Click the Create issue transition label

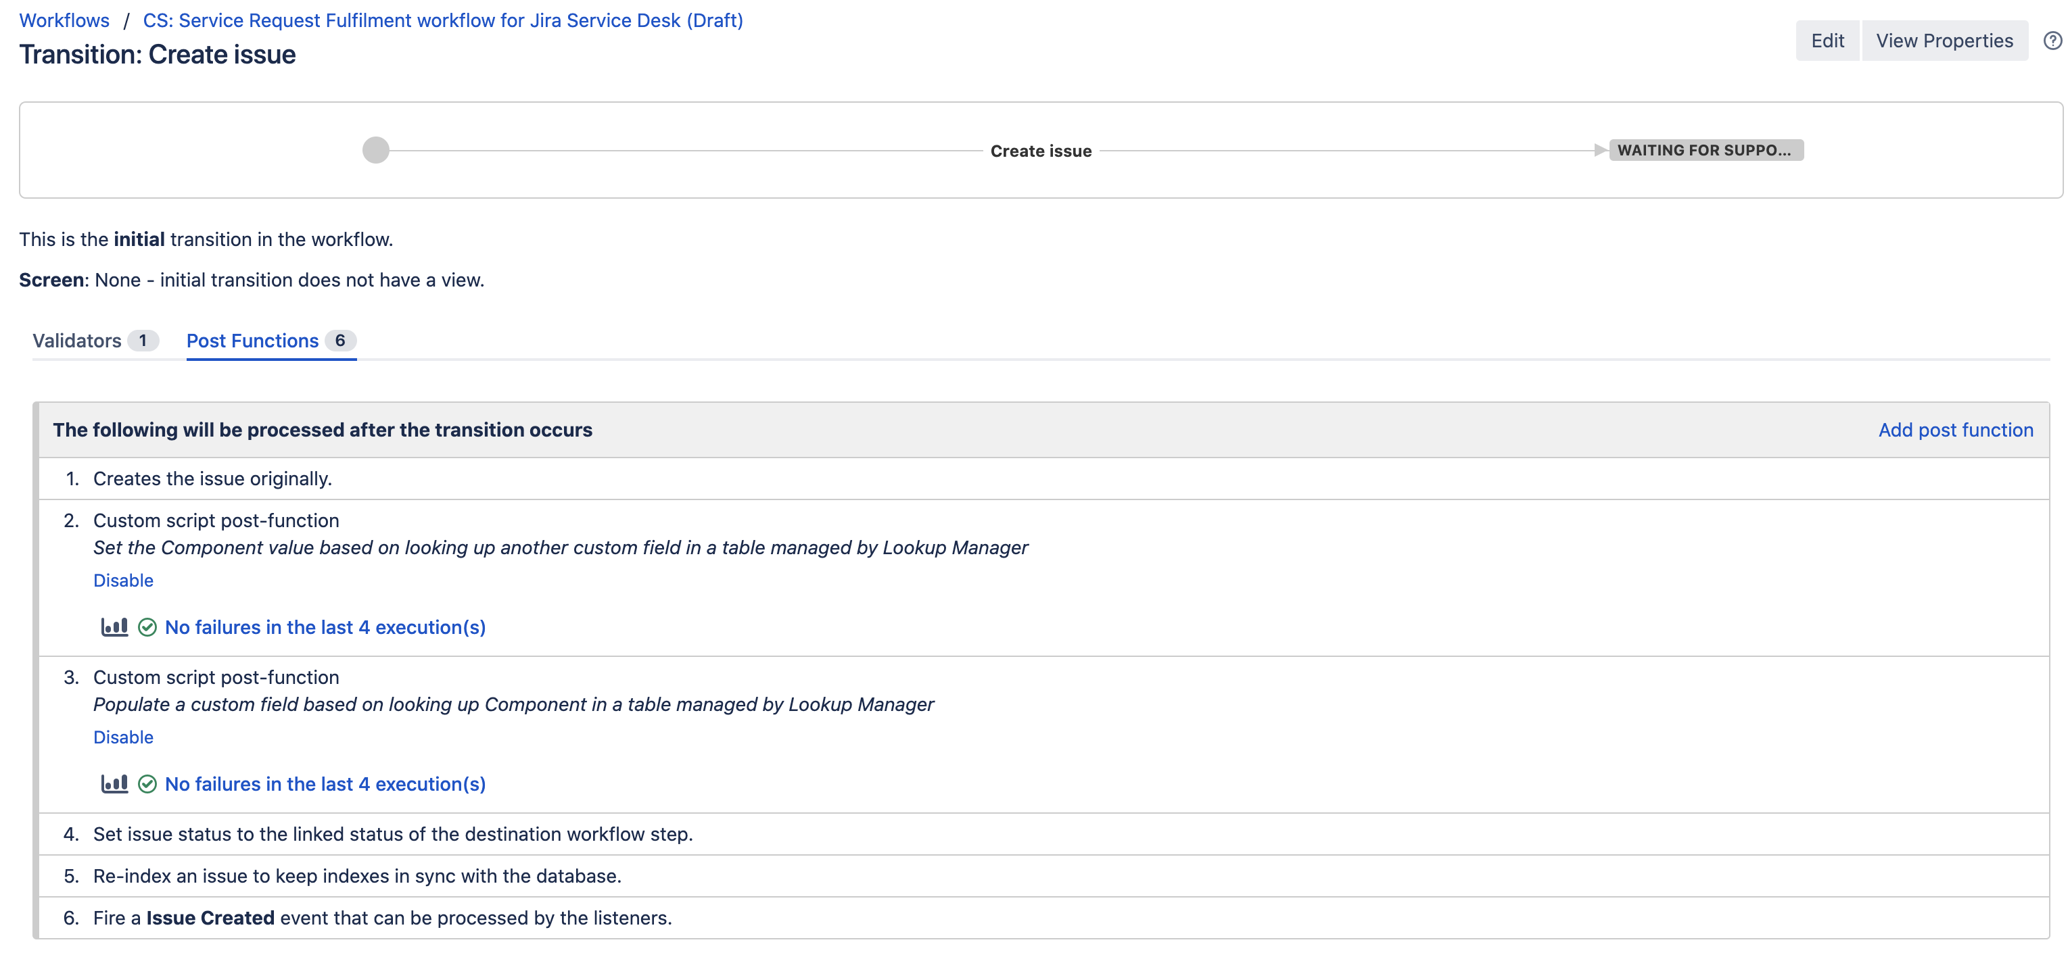(1040, 151)
